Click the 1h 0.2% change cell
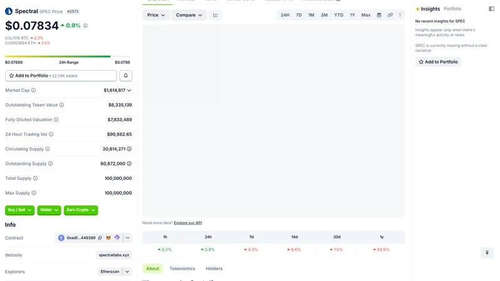 click(x=164, y=249)
